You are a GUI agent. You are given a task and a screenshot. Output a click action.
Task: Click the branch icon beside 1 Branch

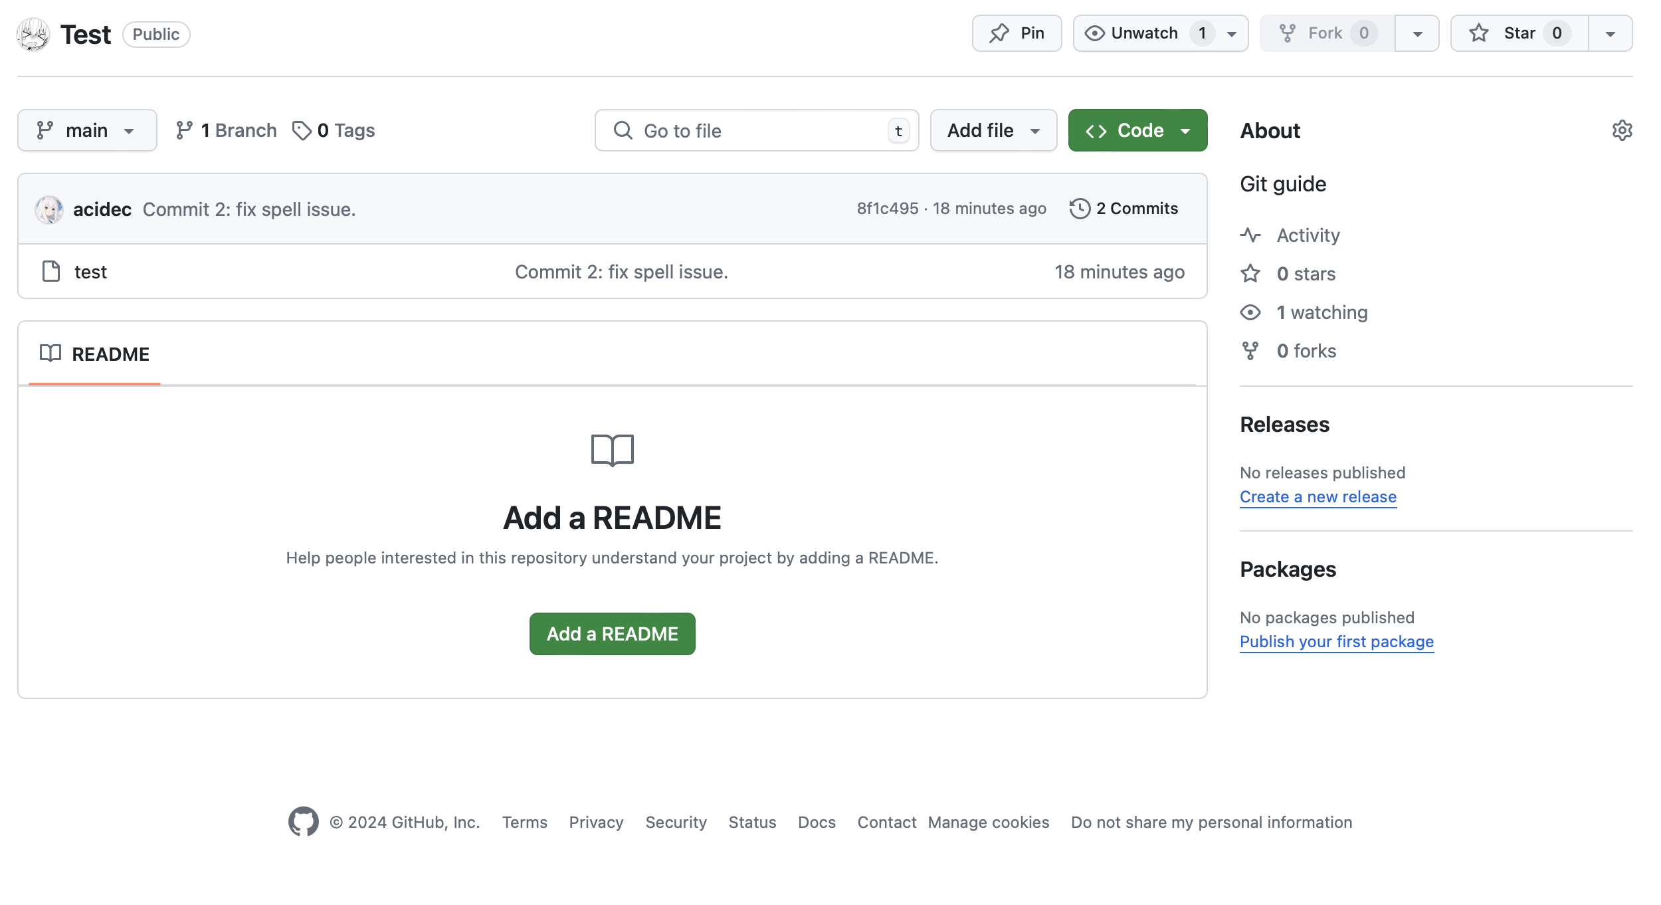pos(184,130)
